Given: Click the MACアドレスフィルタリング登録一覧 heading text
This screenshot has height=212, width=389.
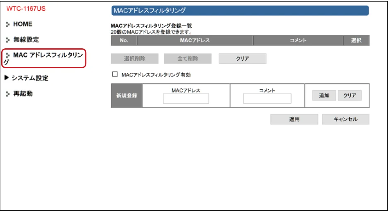Looking at the screenshot, I should (x=151, y=26).
